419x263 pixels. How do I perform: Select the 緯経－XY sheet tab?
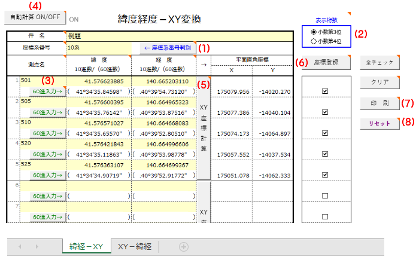[x=87, y=246]
